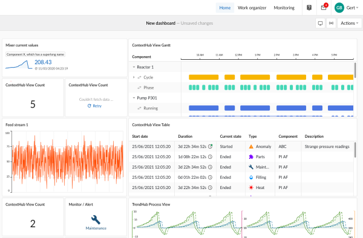The image size is (363, 238).
Task: Toggle the live mode broadcast icon
Action: pos(332,23)
